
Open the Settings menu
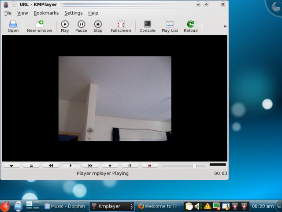click(74, 13)
